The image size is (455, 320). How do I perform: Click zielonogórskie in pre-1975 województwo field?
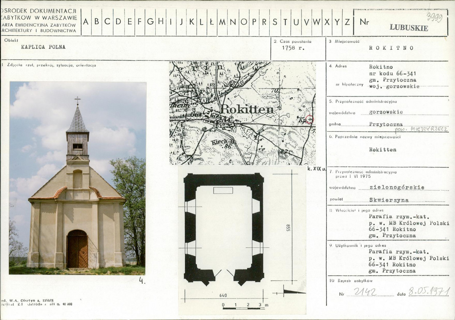click(x=397, y=188)
